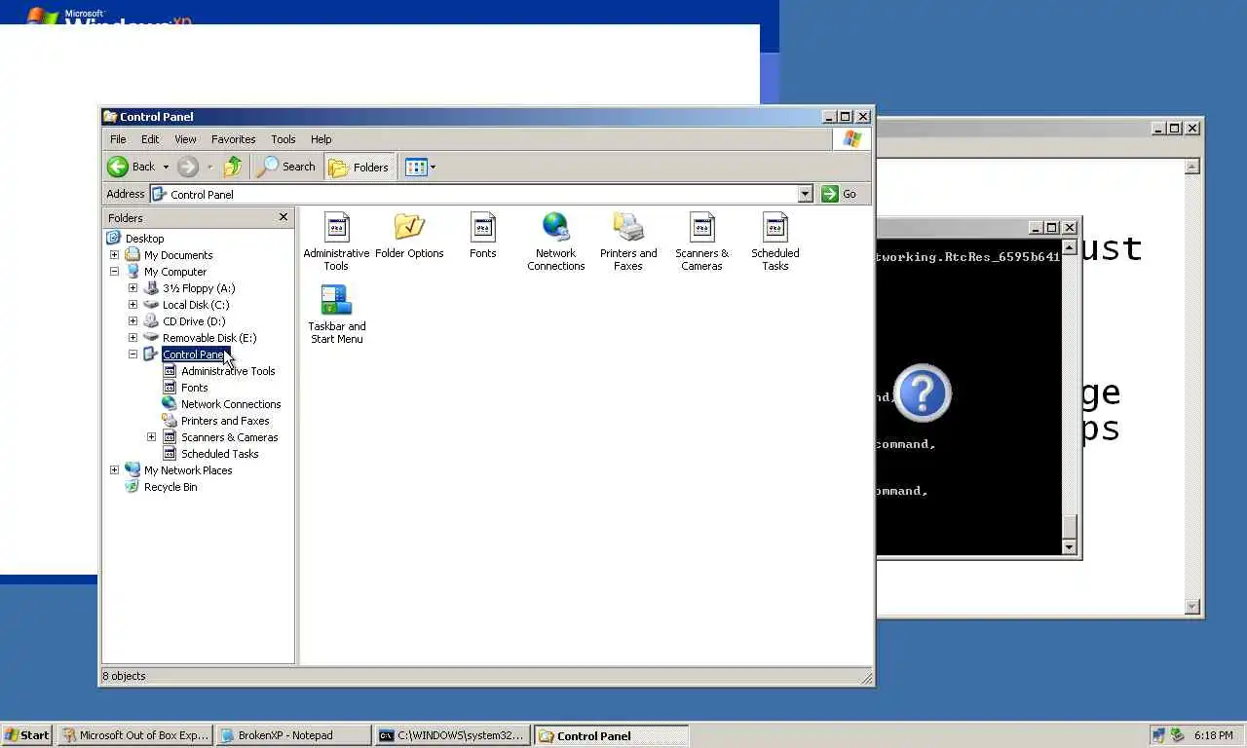
Task: Toggle the Folders pane button
Action: 359,167
